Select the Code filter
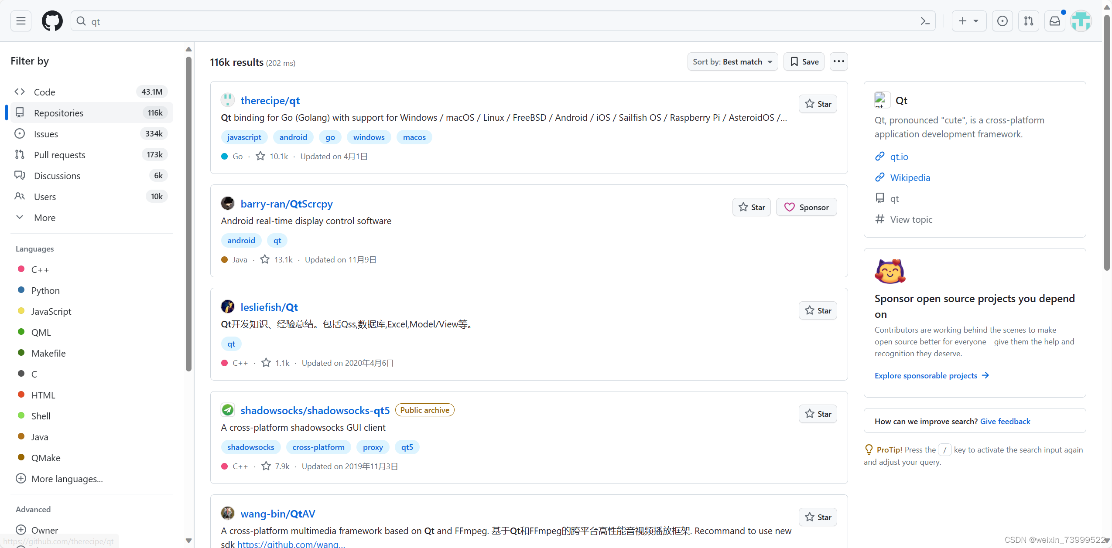Image resolution: width=1112 pixels, height=548 pixels. (44, 92)
